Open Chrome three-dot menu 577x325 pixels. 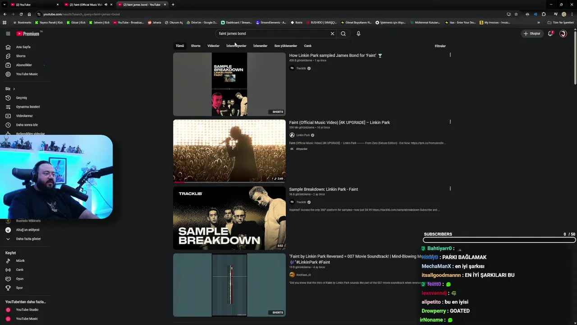point(572,14)
